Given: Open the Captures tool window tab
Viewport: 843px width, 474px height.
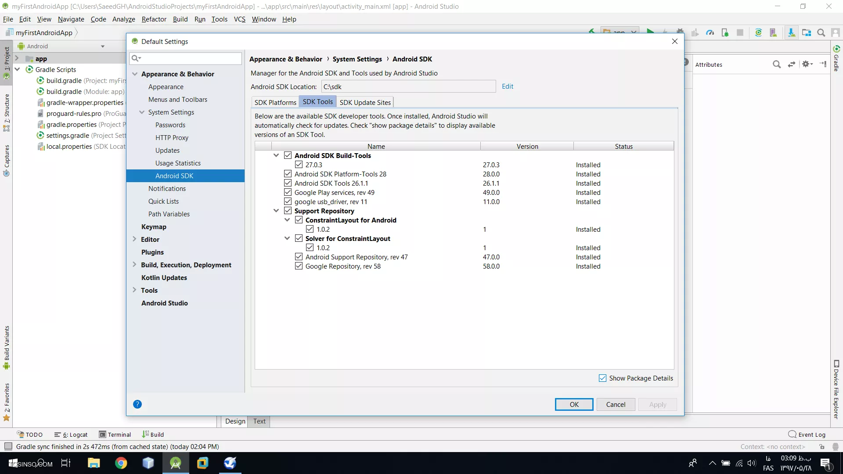Looking at the screenshot, I should tap(7, 160).
